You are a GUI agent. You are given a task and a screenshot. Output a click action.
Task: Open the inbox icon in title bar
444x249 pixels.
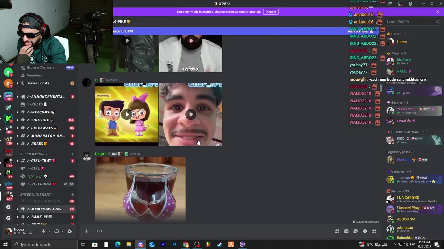400,4
